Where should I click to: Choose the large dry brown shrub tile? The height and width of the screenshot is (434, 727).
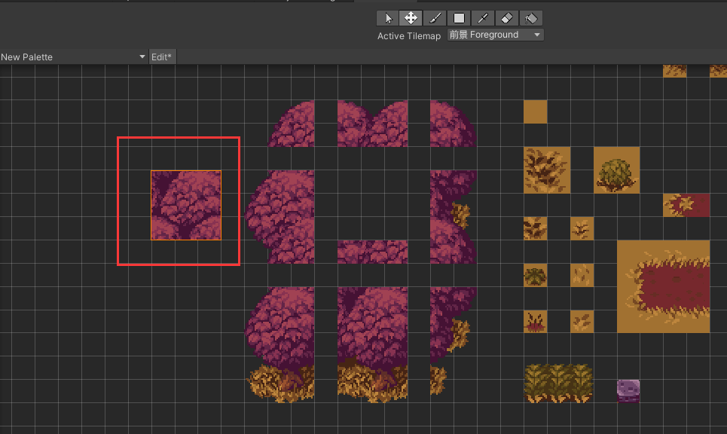tap(547, 170)
